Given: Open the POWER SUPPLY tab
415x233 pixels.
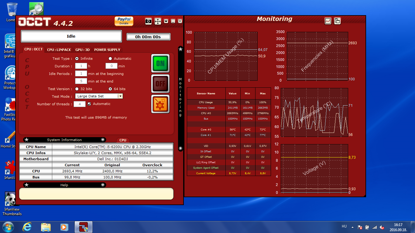Looking at the screenshot, I should point(107,49).
